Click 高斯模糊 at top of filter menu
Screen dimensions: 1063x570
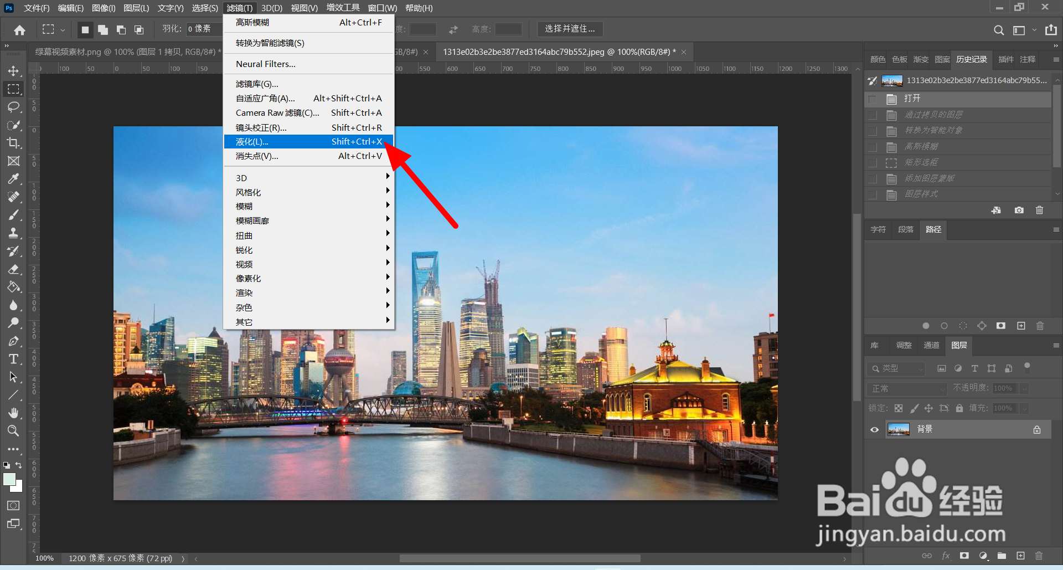click(308, 22)
